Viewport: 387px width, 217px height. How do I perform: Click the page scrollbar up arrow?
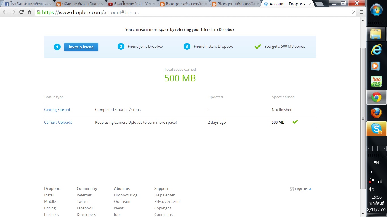363,20
